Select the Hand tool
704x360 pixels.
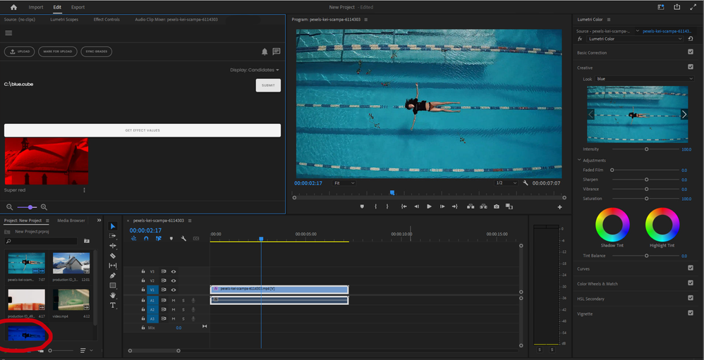point(113,295)
